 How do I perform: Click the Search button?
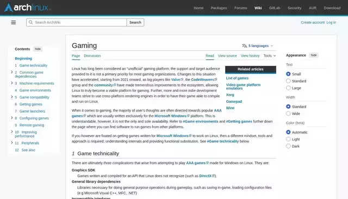(x=135, y=22)
